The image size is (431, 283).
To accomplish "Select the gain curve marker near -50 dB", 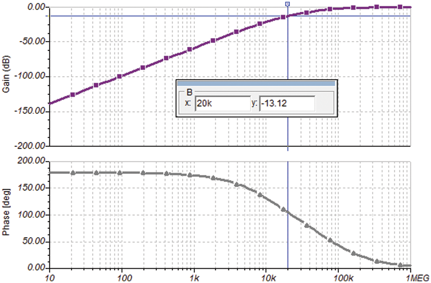I will coord(213,40).
